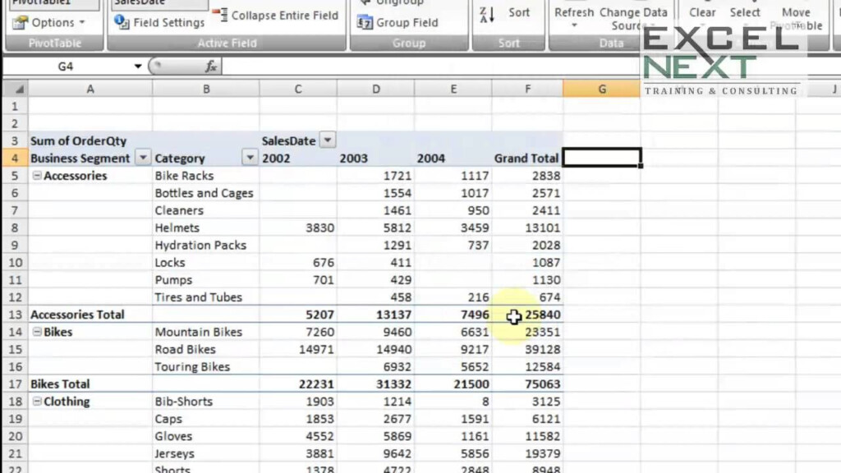The image size is (841, 473).
Task: Open the Name Box dropdown arrow
Action: (138, 67)
